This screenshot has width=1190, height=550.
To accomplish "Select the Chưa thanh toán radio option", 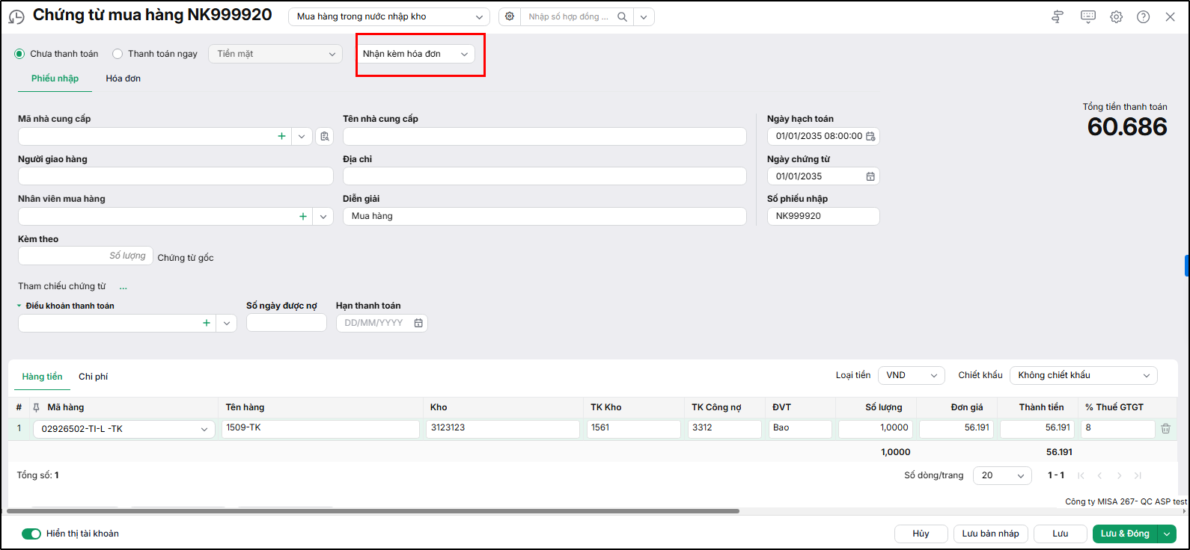I will click(19, 54).
